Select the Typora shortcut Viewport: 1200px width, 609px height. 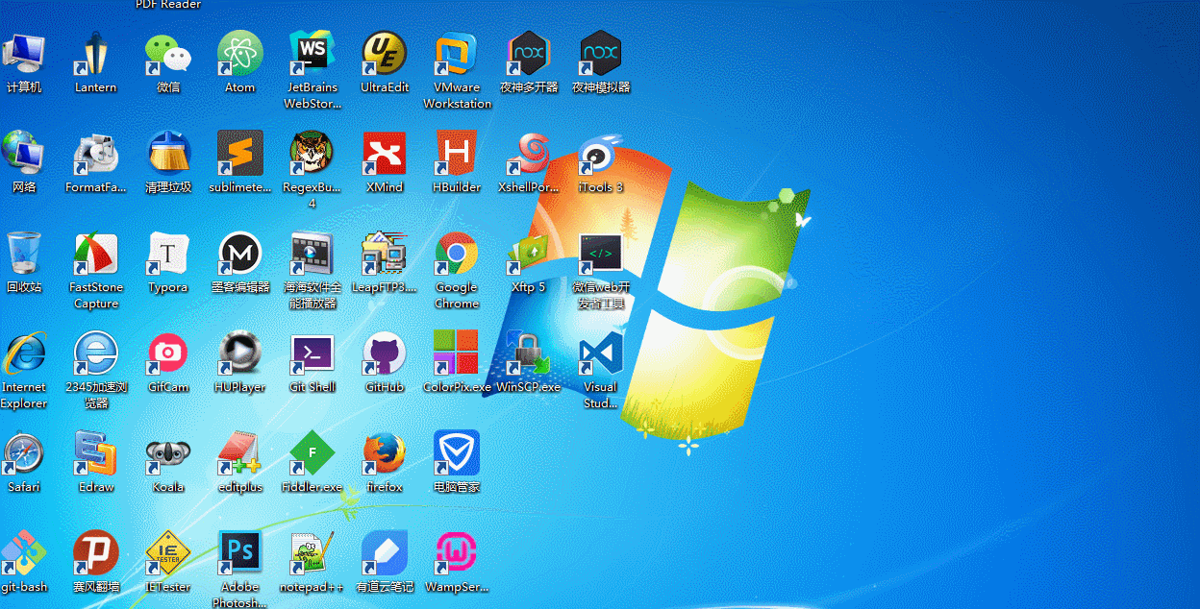click(168, 254)
